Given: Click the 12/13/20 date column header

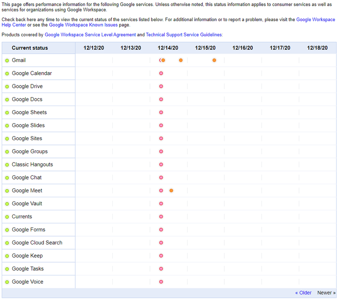Looking at the screenshot, I should (131, 48).
